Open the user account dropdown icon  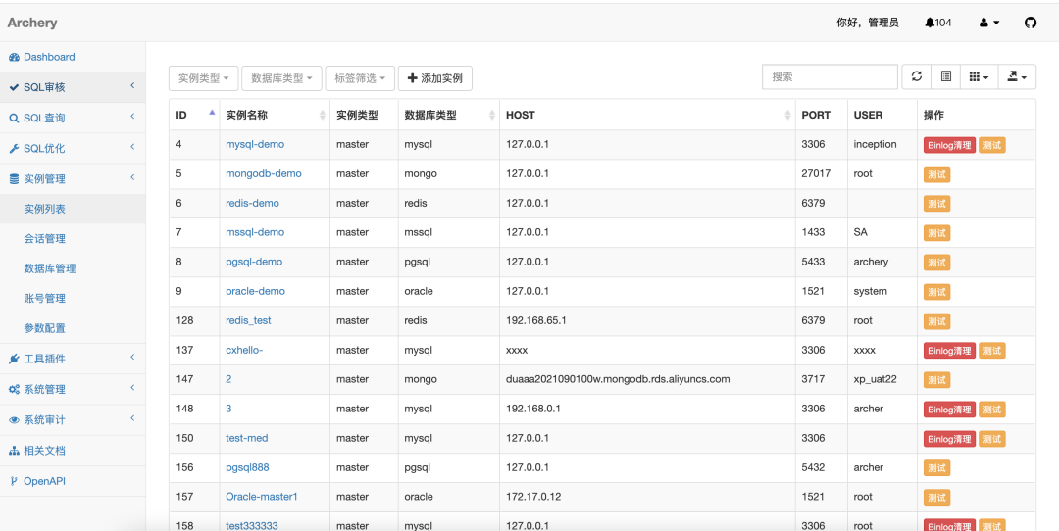tap(989, 23)
